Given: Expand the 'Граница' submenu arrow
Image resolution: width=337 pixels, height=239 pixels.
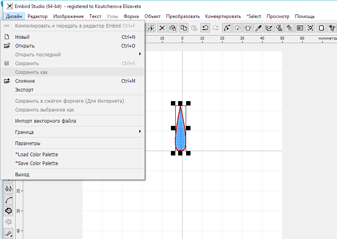Looking at the screenshot, I should pos(140,131).
